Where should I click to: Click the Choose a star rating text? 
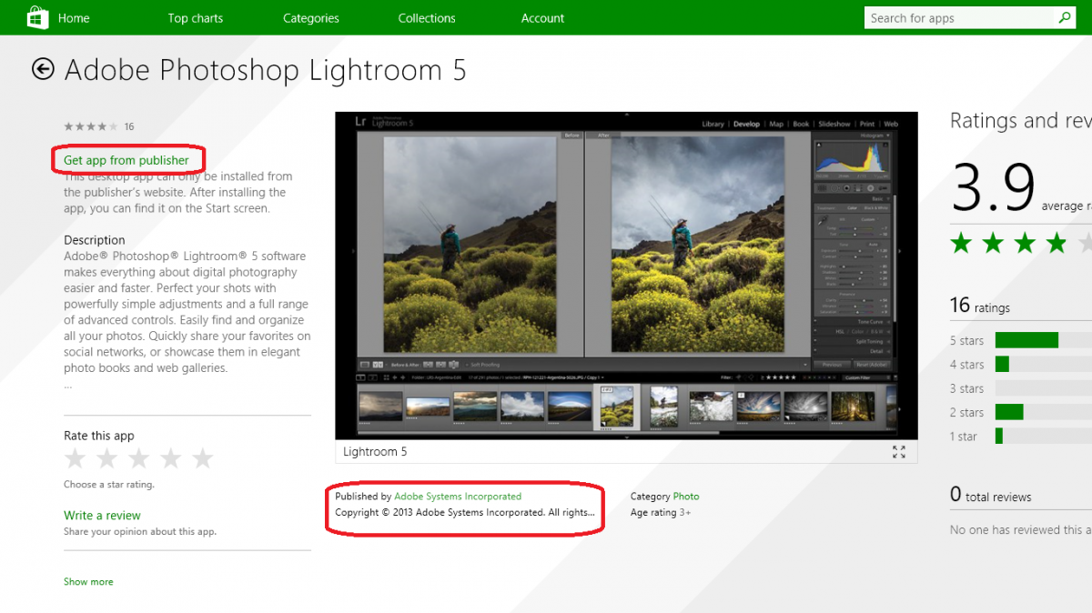point(109,485)
